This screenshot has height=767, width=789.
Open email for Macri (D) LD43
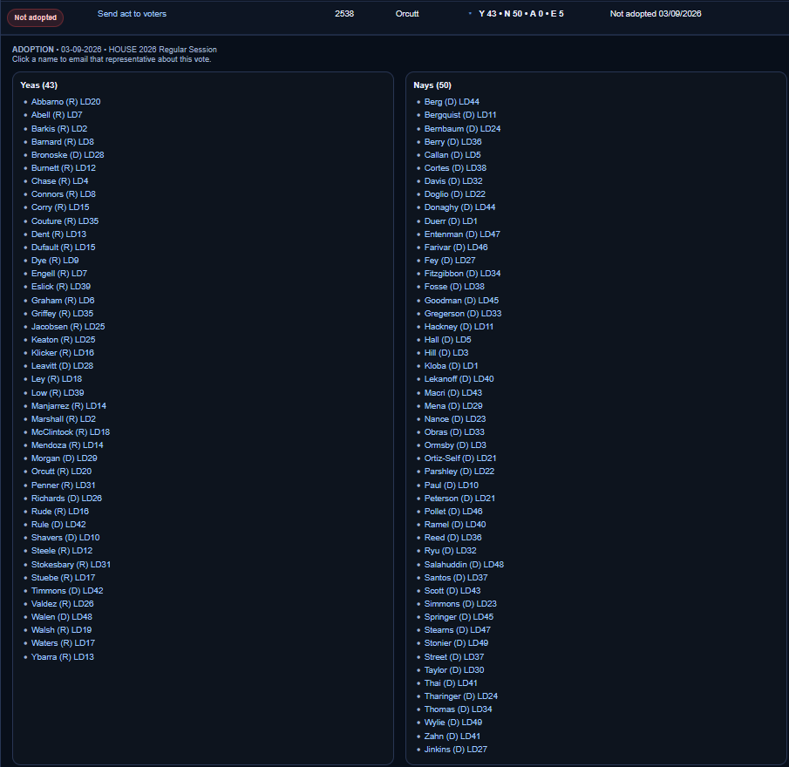coord(453,393)
